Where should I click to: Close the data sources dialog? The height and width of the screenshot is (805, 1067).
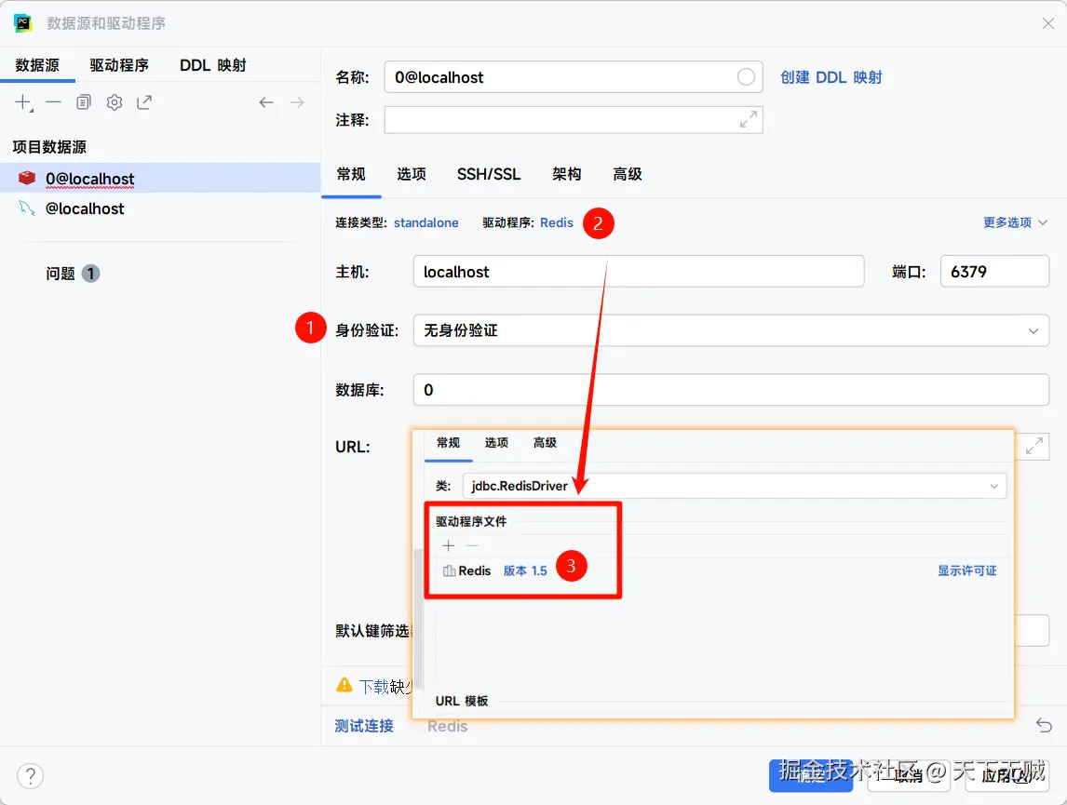(1048, 23)
